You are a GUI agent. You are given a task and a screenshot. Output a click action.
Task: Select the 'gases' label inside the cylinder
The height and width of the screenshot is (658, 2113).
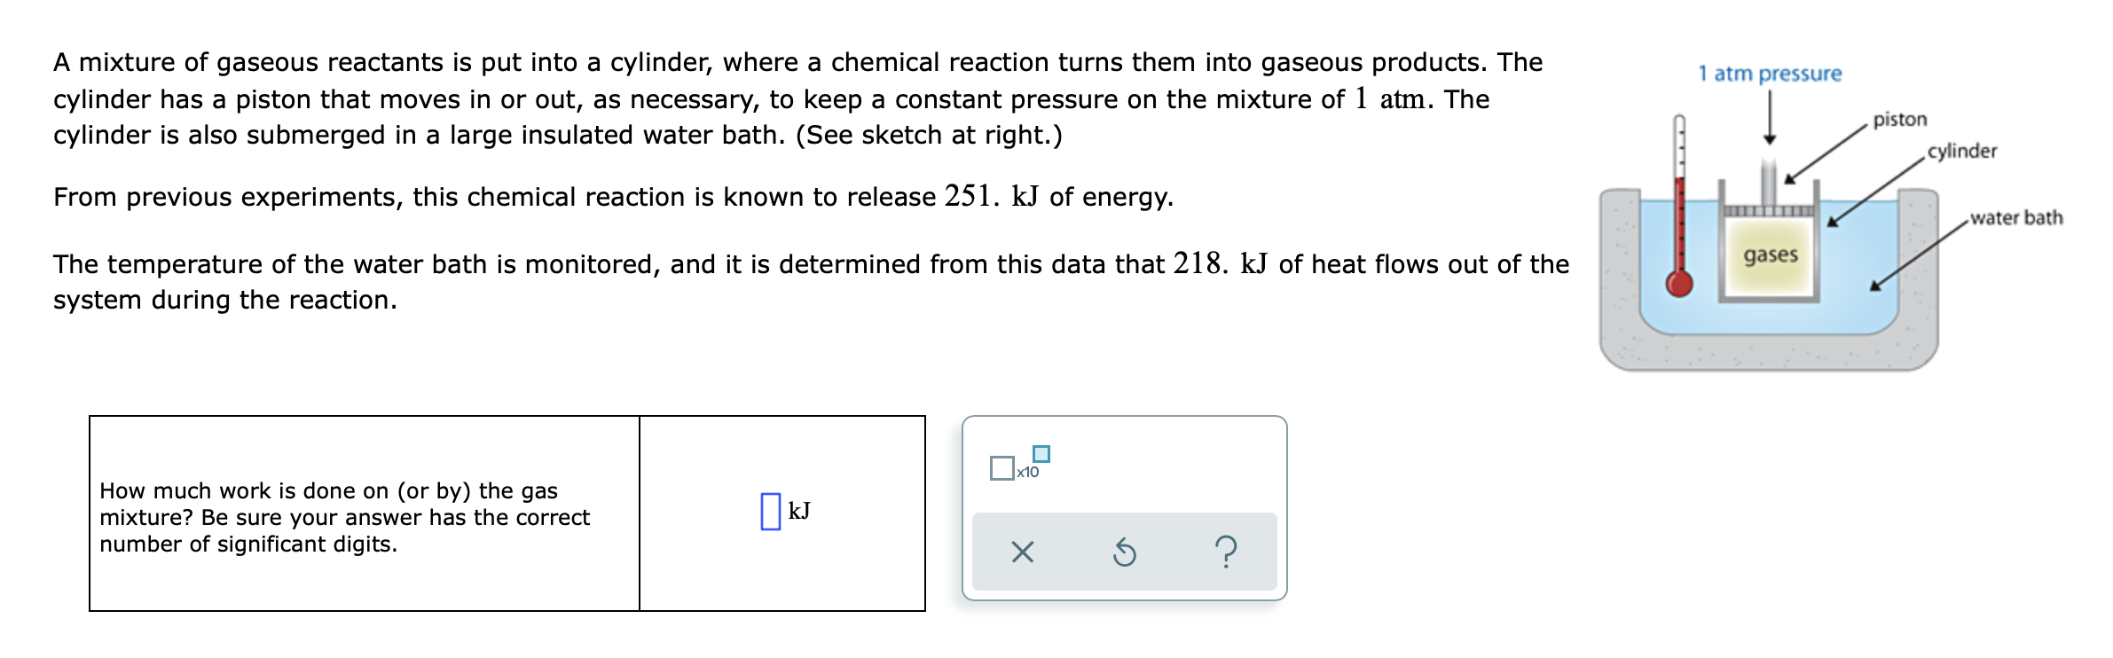click(x=1771, y=255)
